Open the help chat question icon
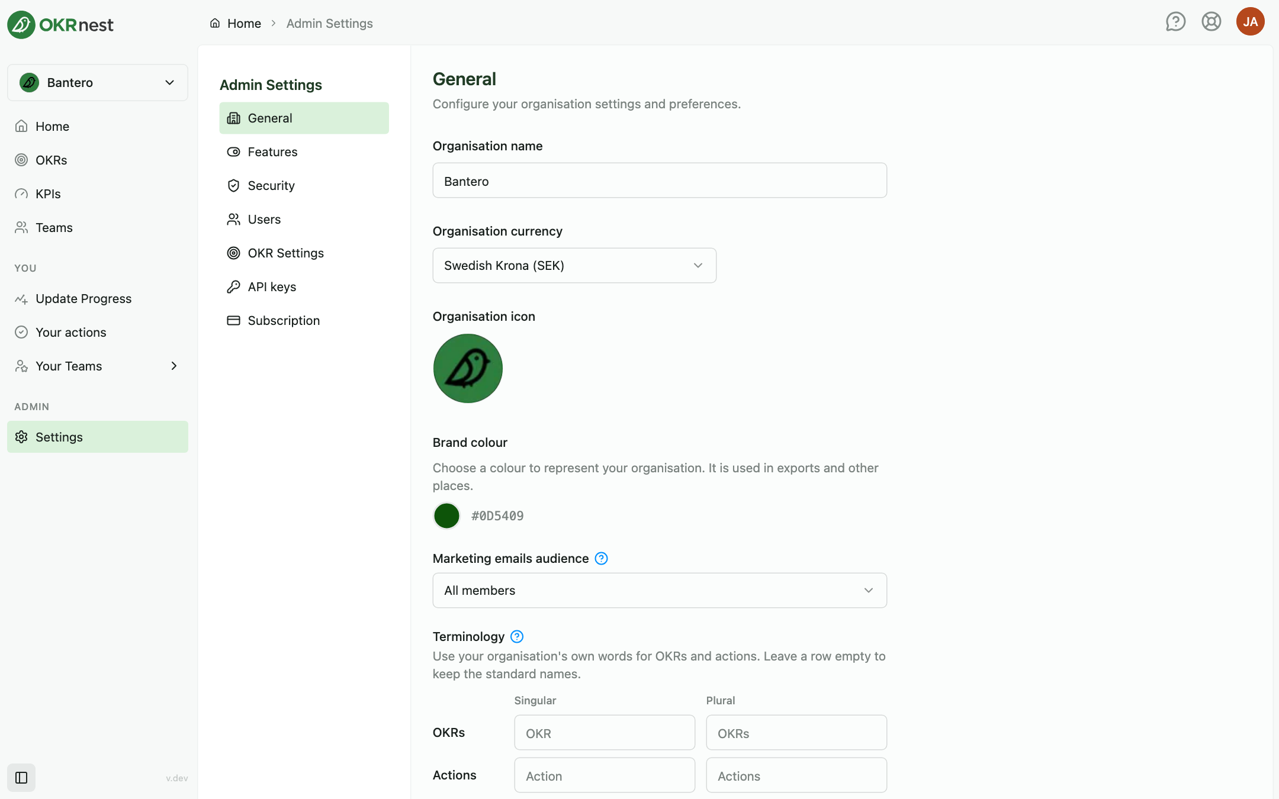 coord(1175,22)
